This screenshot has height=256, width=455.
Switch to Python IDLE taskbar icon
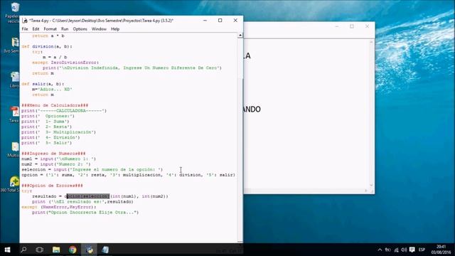tap(89, 250)
